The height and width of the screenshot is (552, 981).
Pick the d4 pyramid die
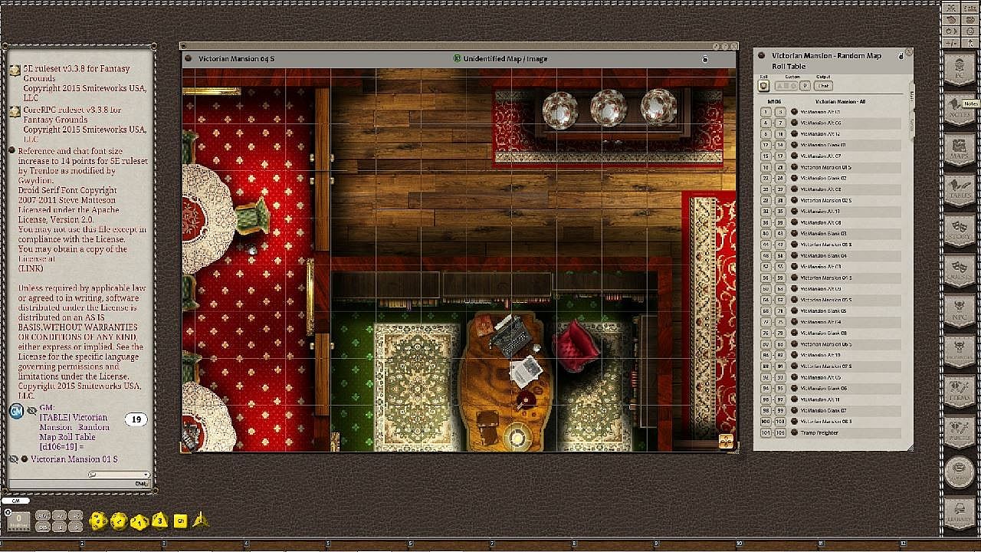[200, 520]
